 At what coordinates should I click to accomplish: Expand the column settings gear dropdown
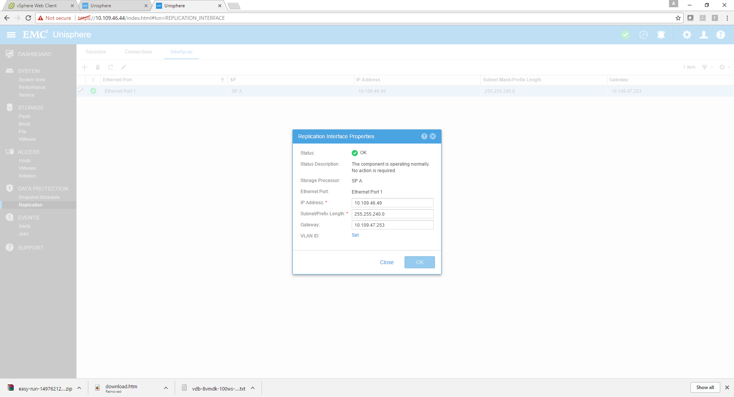tap(724, 67)
